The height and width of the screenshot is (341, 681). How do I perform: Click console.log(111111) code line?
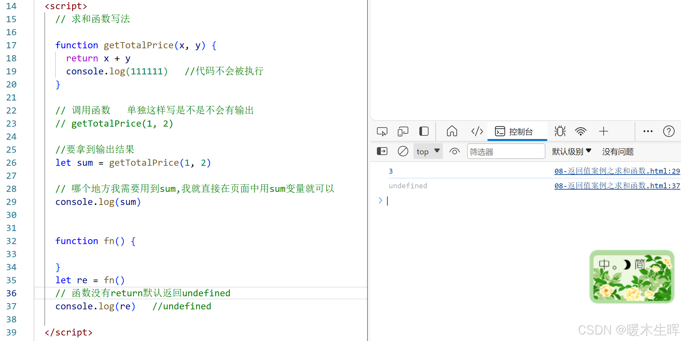[x=117, y=71]
